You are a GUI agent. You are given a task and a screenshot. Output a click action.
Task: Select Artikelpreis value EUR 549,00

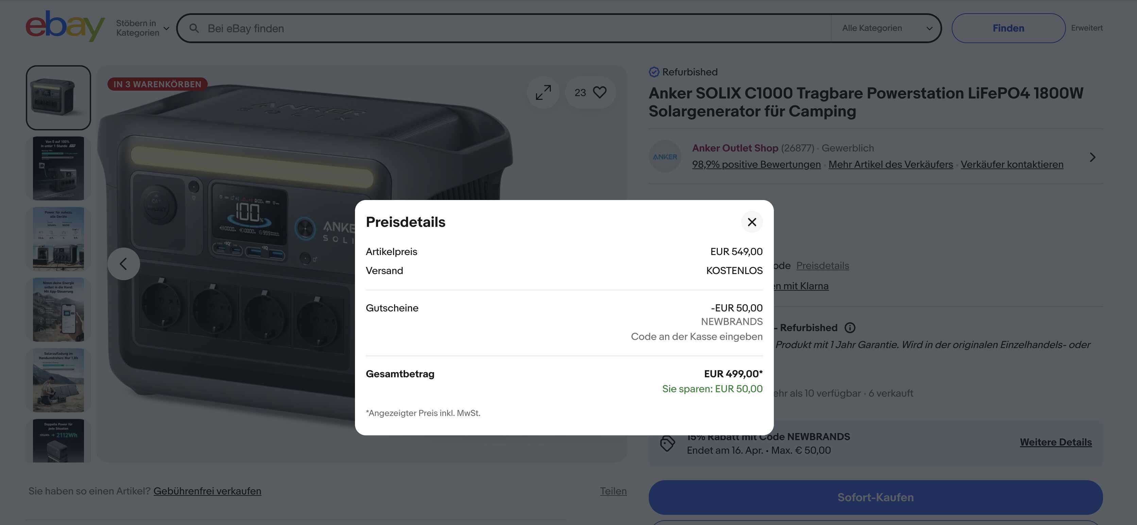[x=736, y=251]
